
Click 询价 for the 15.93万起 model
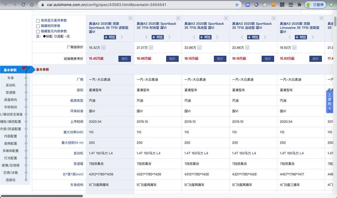point(316,59)
